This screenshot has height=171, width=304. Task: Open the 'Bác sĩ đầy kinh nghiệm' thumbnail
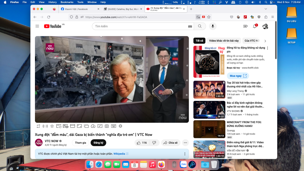point(209,110)
